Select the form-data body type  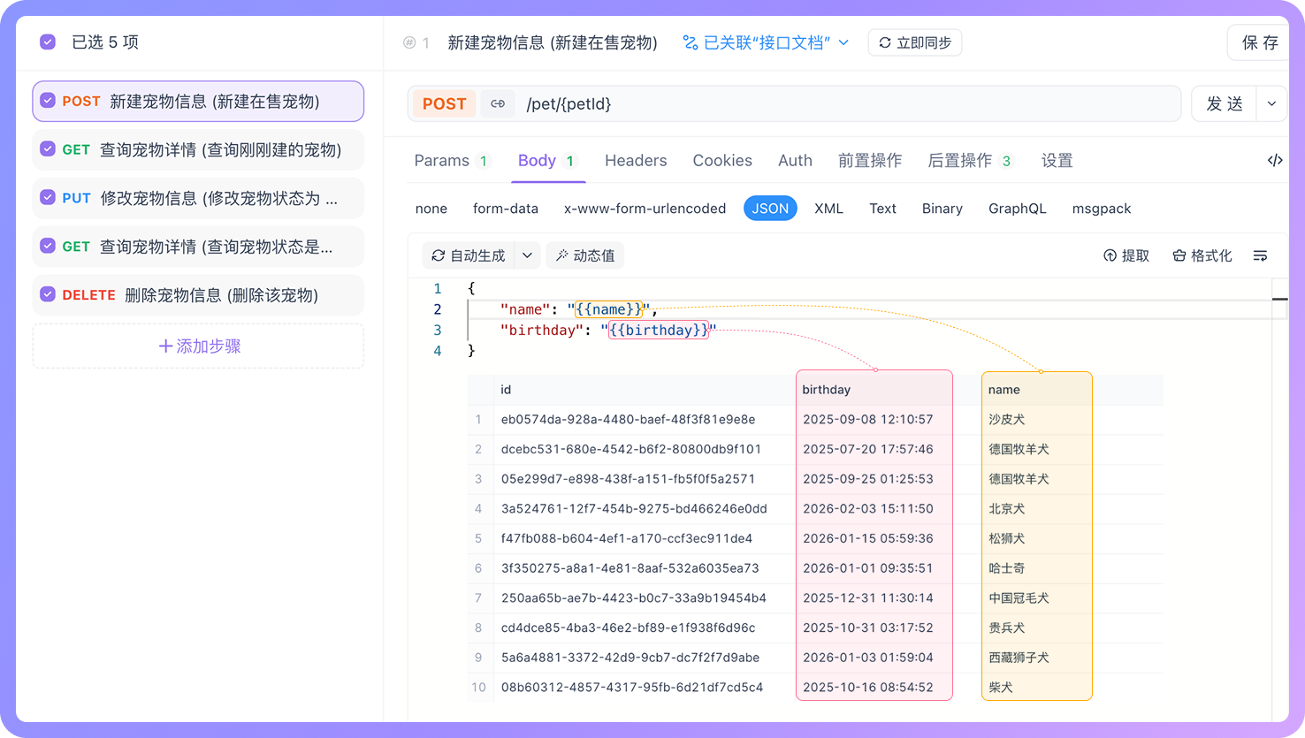coord(506,209)
